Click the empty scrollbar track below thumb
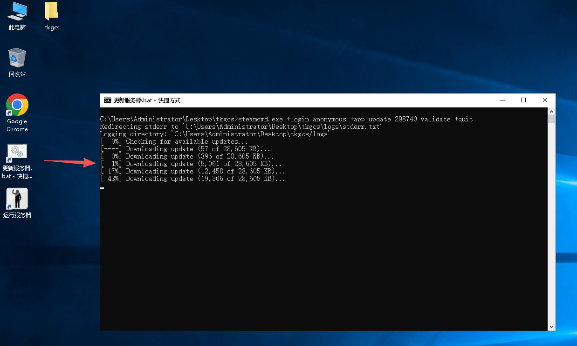This screenshot has height=346, width=577. (x=551, y=223)
